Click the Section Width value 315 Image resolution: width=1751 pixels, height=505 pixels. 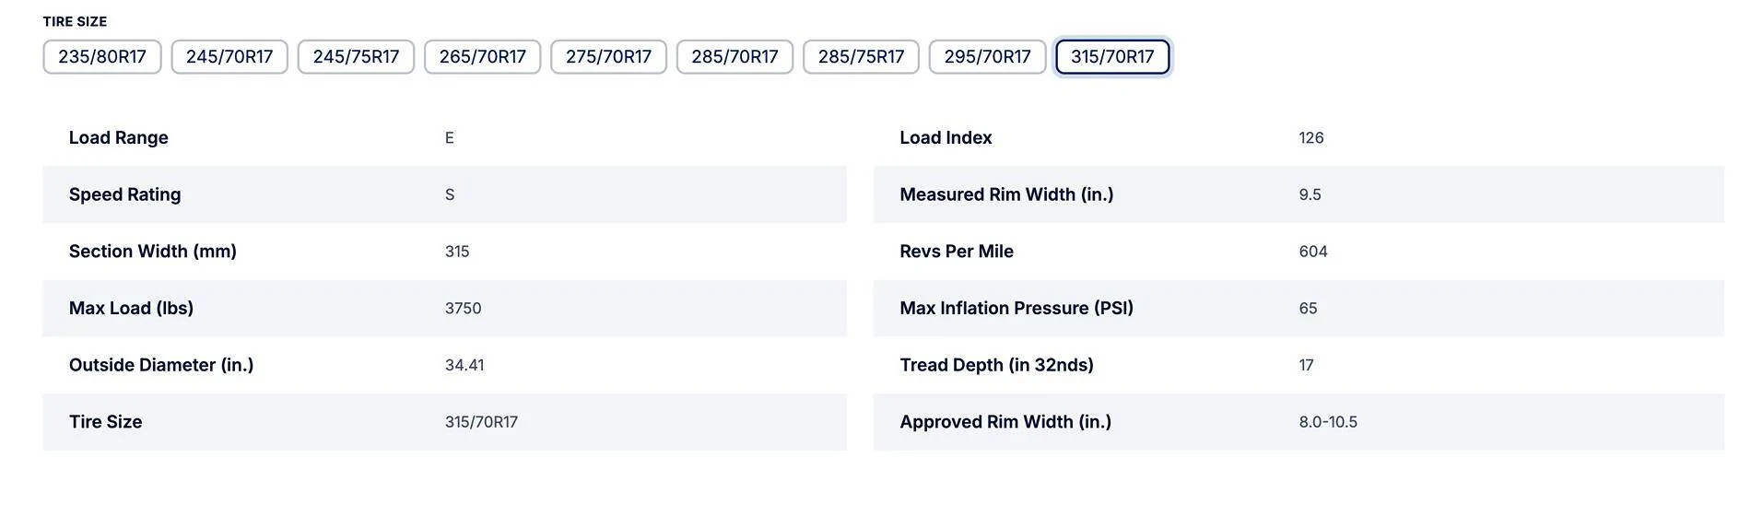click(x=457, y=252)
